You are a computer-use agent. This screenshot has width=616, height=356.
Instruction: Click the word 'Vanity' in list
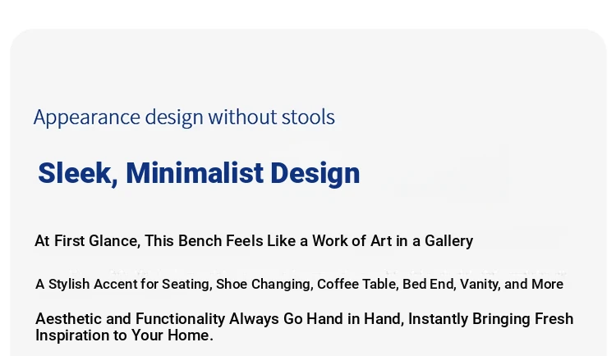tap(480, 285)
